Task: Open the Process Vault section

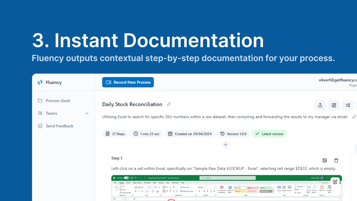Action: point(58,100)
